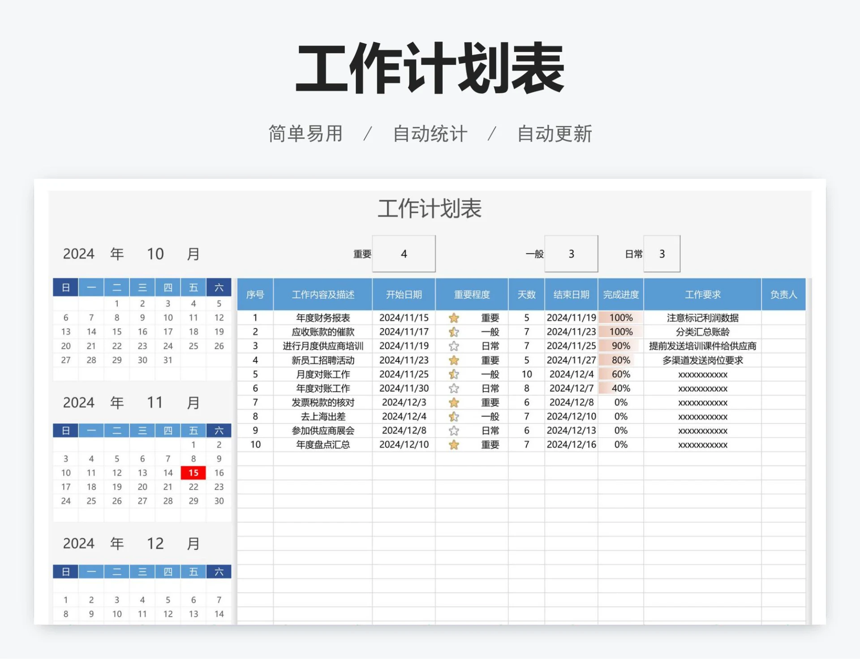860x659 pixels.
Task: Click the half-star icon for 月度对账工作
Action: tap(454, 375)
